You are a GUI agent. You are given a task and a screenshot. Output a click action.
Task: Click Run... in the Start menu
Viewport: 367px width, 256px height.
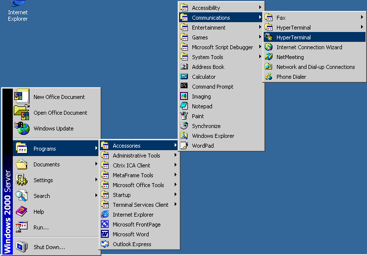(x=41, y=227)
